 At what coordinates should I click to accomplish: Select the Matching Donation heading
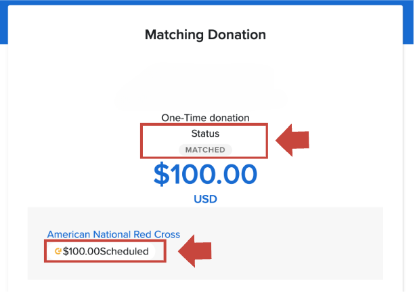coord(205,35)
